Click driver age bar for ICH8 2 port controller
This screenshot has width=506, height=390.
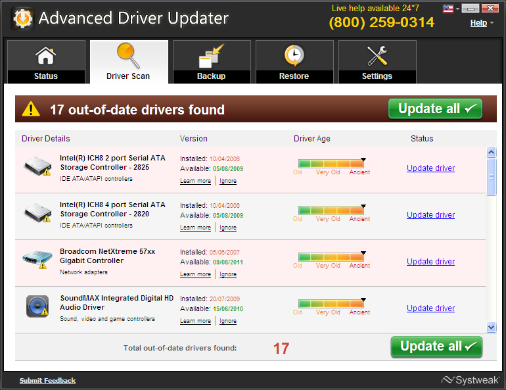pyautogui.click(x=331, y=163)
